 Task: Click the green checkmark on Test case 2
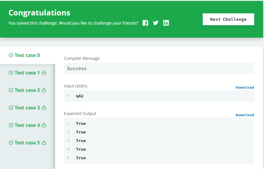tap(11, 90)
